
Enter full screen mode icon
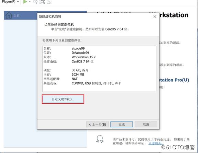42,2
